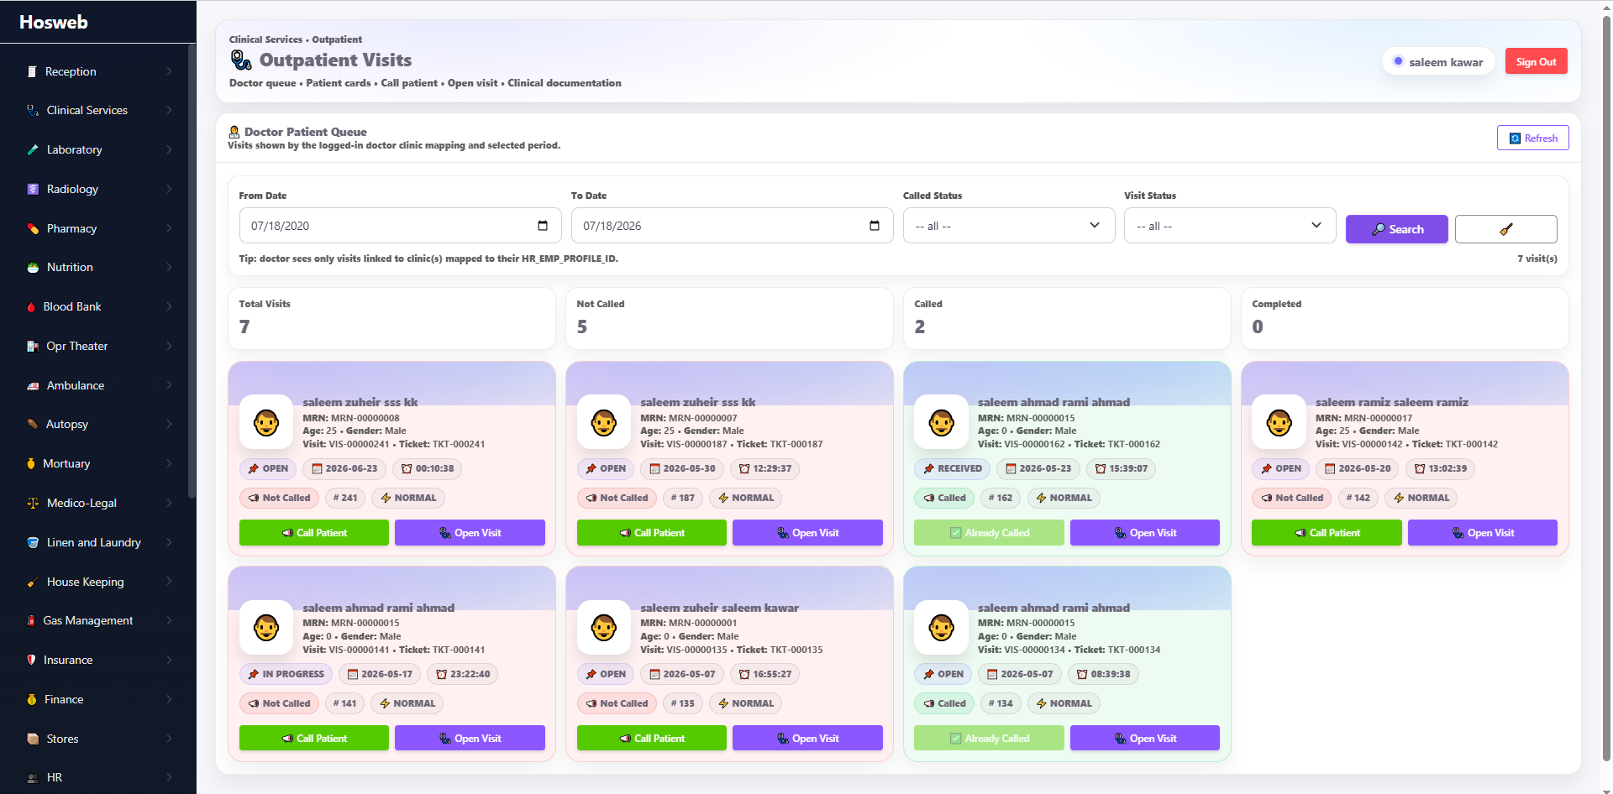Click the Hosweb logo title
The height and width of the screenshot is (794, 1613).
54,22
